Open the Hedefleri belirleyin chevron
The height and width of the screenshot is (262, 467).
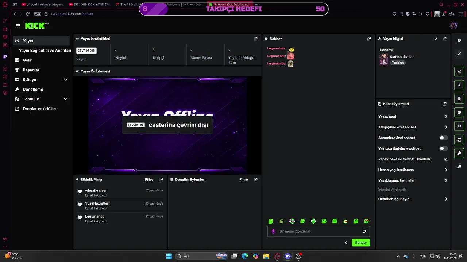point(446,199)
